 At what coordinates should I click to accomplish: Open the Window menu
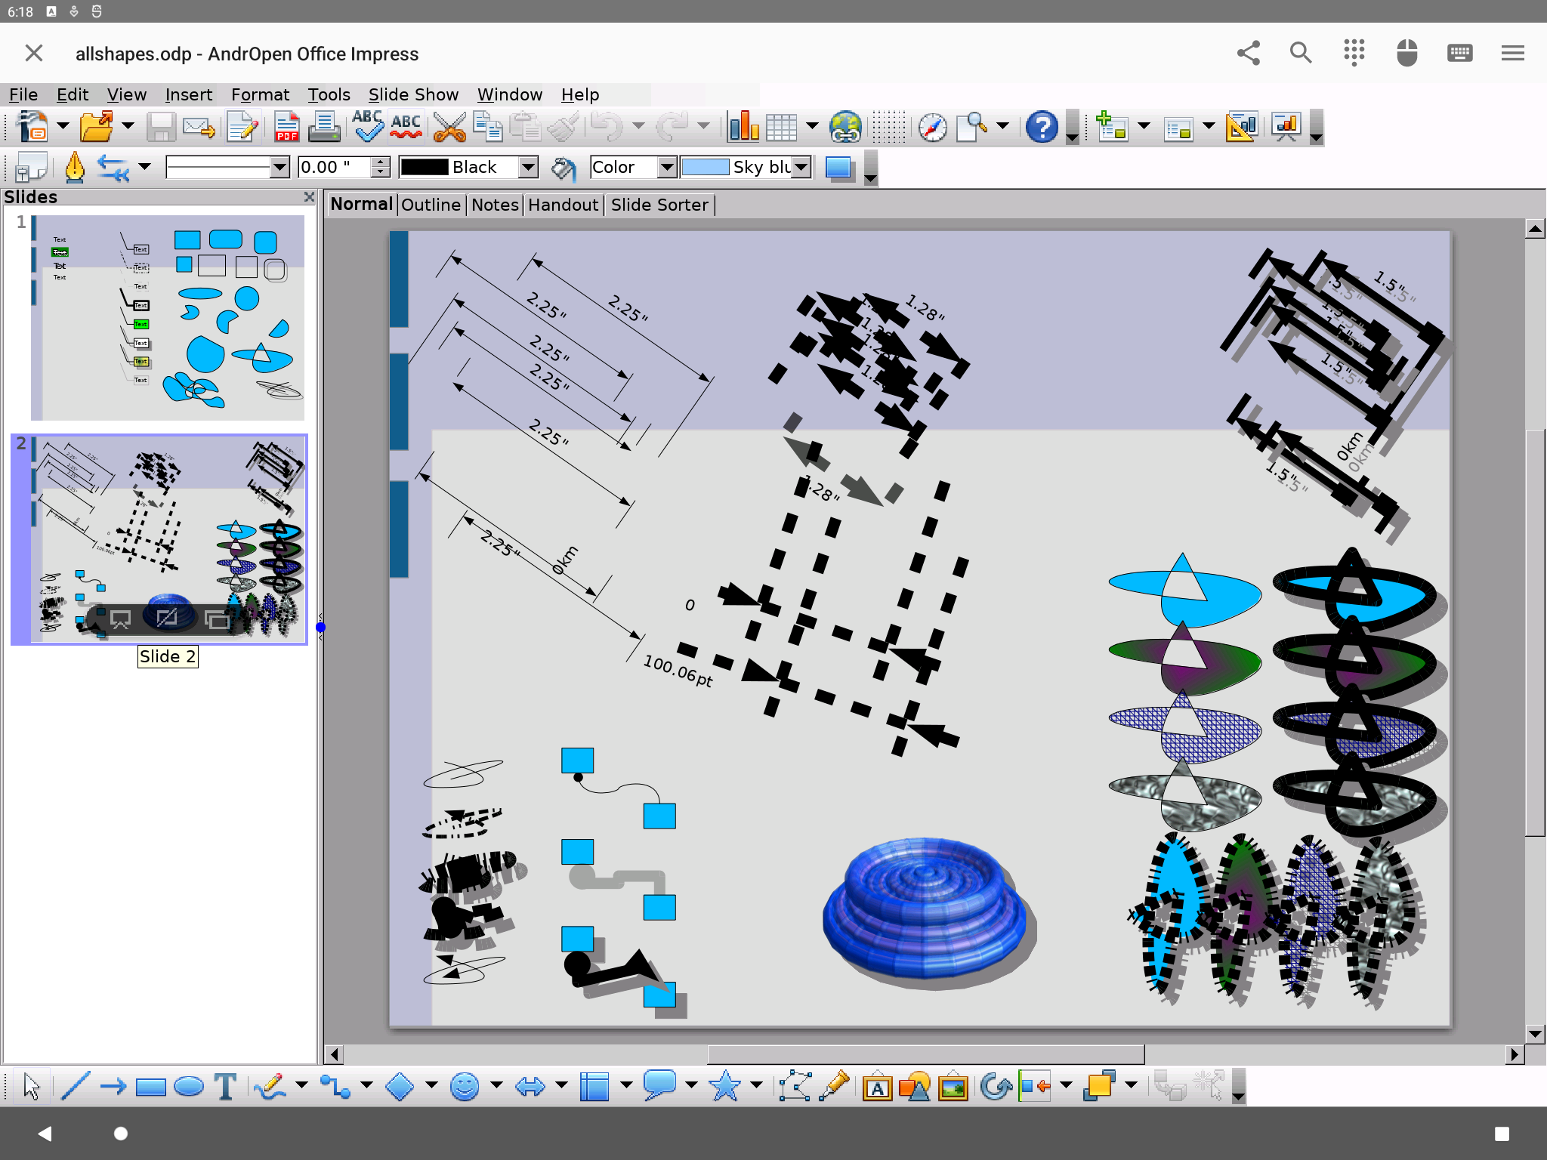click(510, 94)
